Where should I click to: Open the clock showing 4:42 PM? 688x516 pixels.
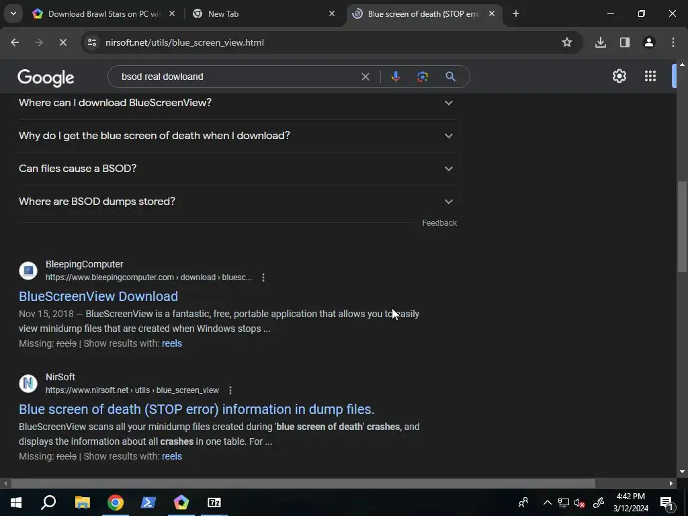point(630,503)
